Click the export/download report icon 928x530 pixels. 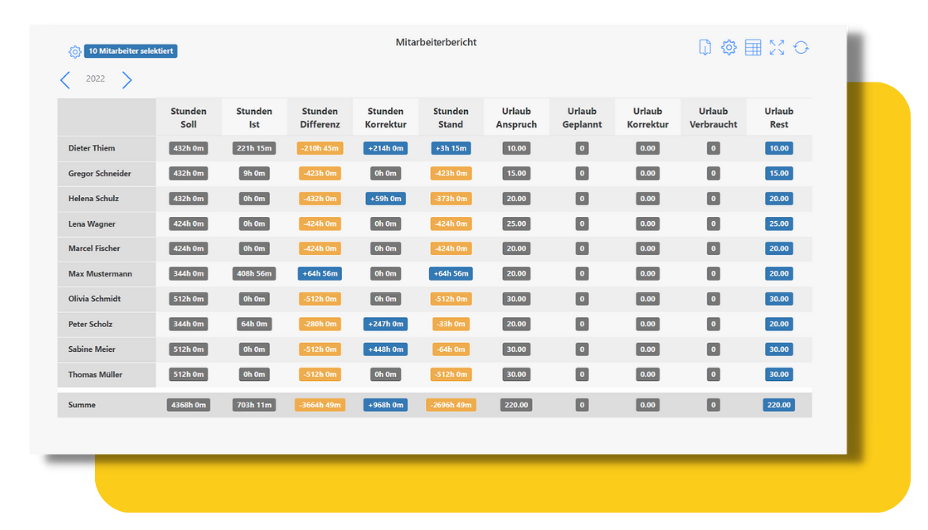coord(705,48)
